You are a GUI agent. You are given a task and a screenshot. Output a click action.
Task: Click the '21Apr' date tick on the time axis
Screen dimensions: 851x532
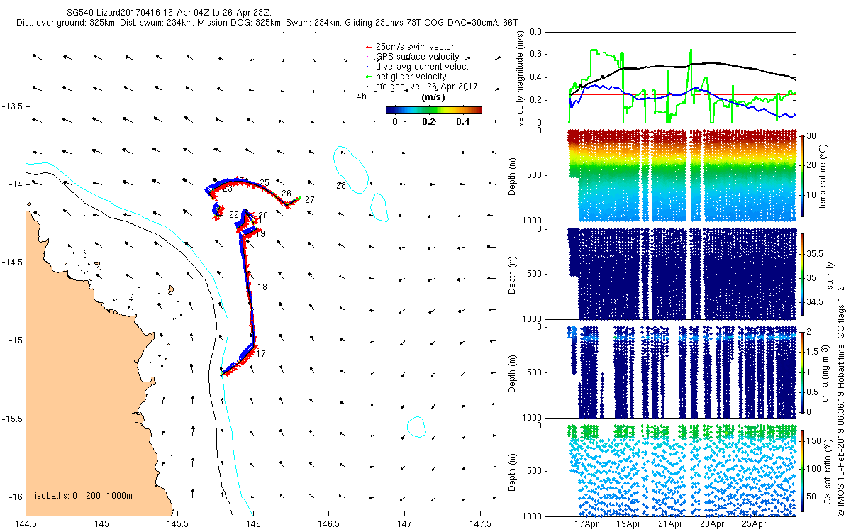pyautogui.click(x=670, y=525)
